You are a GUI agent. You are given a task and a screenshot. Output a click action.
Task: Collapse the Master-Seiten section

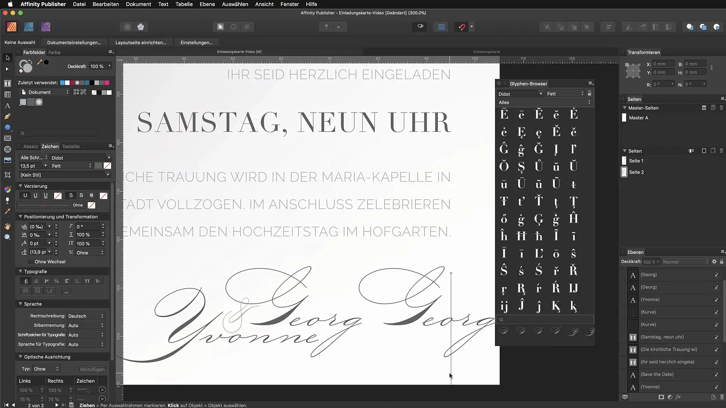[625, 108]
